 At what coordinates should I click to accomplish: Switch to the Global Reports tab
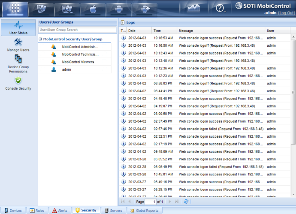tap(145, 211)
